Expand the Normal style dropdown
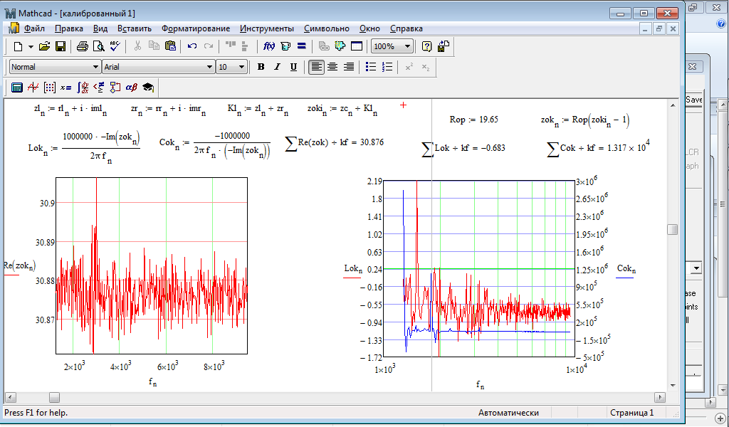Screen dimensions: 729x427 point(96,67)
